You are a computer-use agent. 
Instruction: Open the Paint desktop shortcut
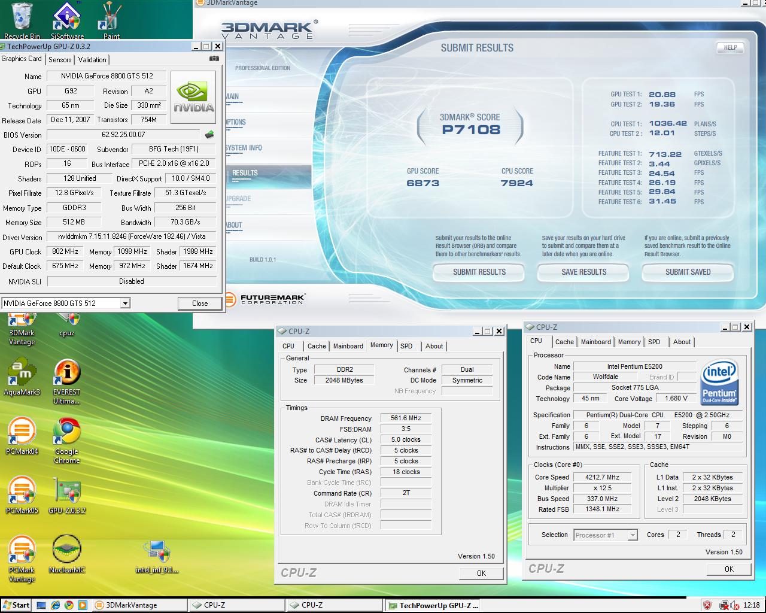pos(111,20)
